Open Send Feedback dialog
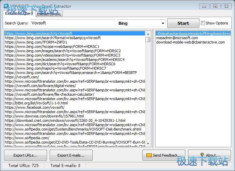Image resolution: width=235 pixels, height=171 pixels. coord(164,155)
